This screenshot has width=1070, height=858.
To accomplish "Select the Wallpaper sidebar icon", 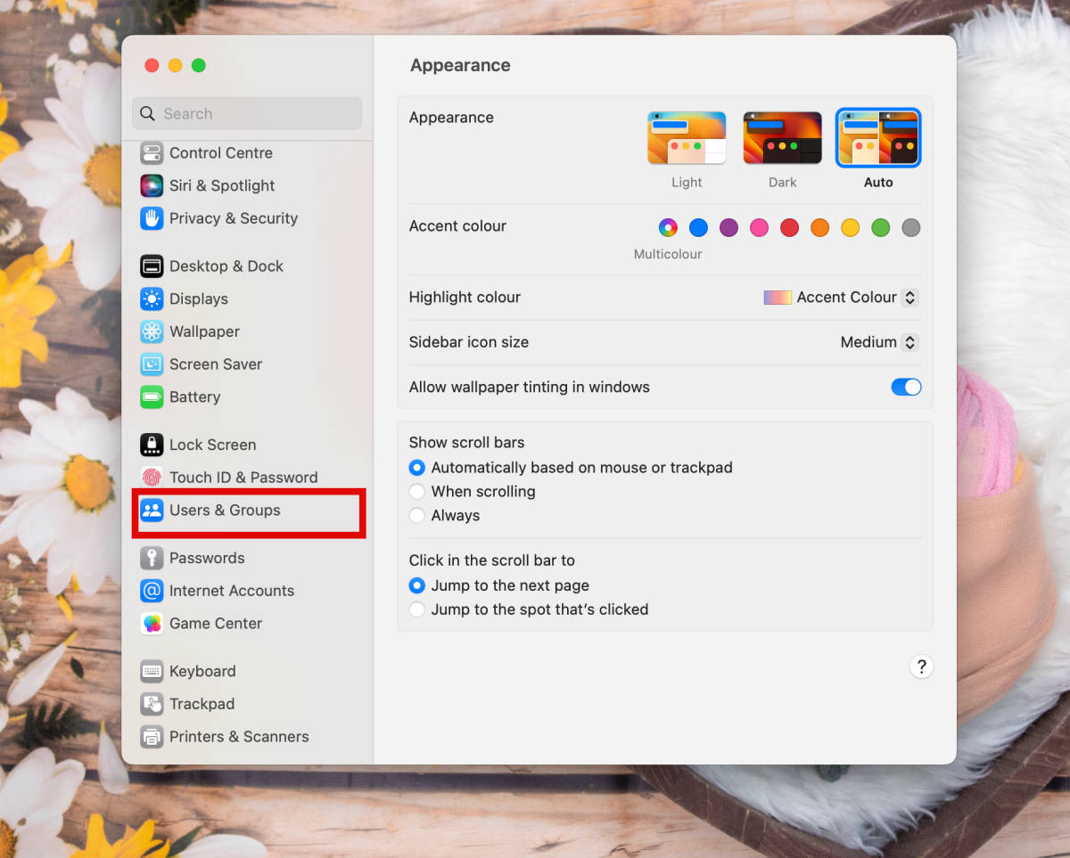I will point(152,331).
